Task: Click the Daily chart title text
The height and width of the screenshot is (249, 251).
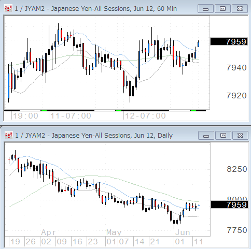Action: point(94,136)
